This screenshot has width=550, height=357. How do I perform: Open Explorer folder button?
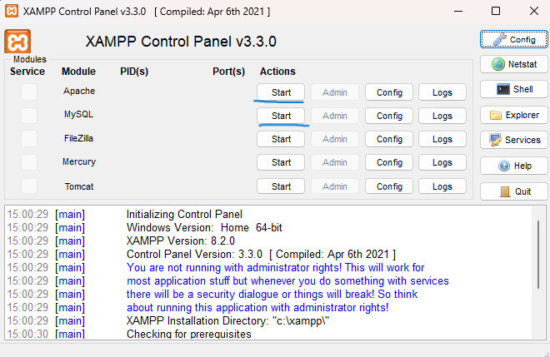[513, 115]
